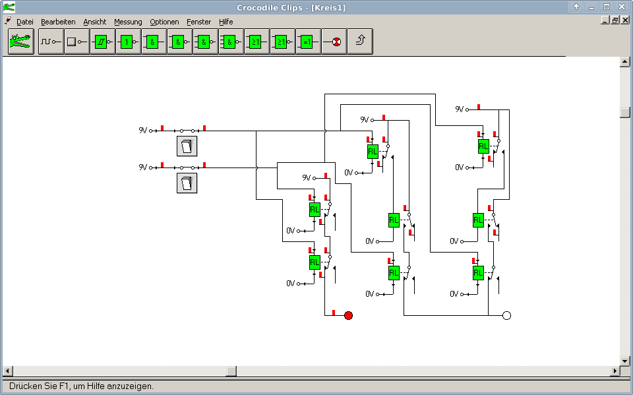This screenshot has width=633, height=395.
Task: Select the first OR gate (≥1) tool
Action: pyautogui.click(x=256, y=42)
